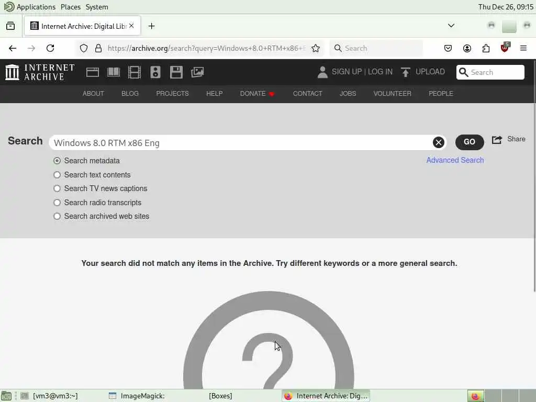536x402 pixels.
Task: Click the Internet Archive taskbar entry
Action: click(326, 396)
